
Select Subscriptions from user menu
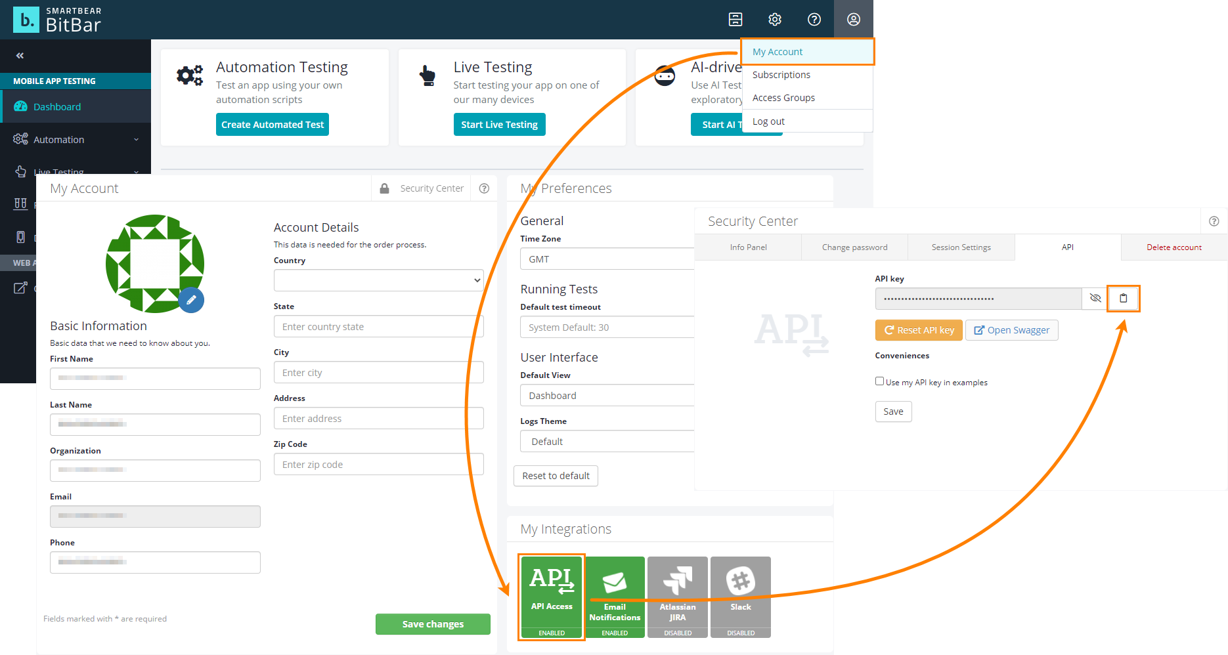click(x=808, y=75)
